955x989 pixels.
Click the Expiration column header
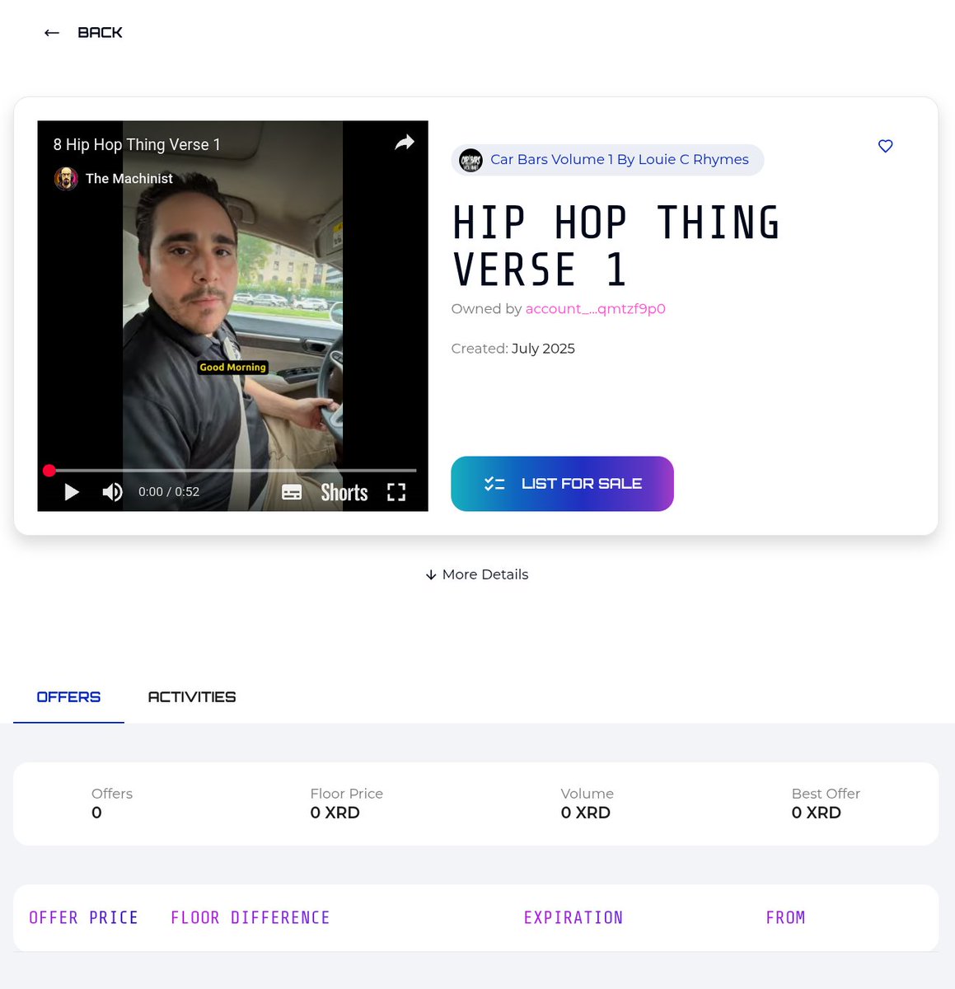(573, 917)
